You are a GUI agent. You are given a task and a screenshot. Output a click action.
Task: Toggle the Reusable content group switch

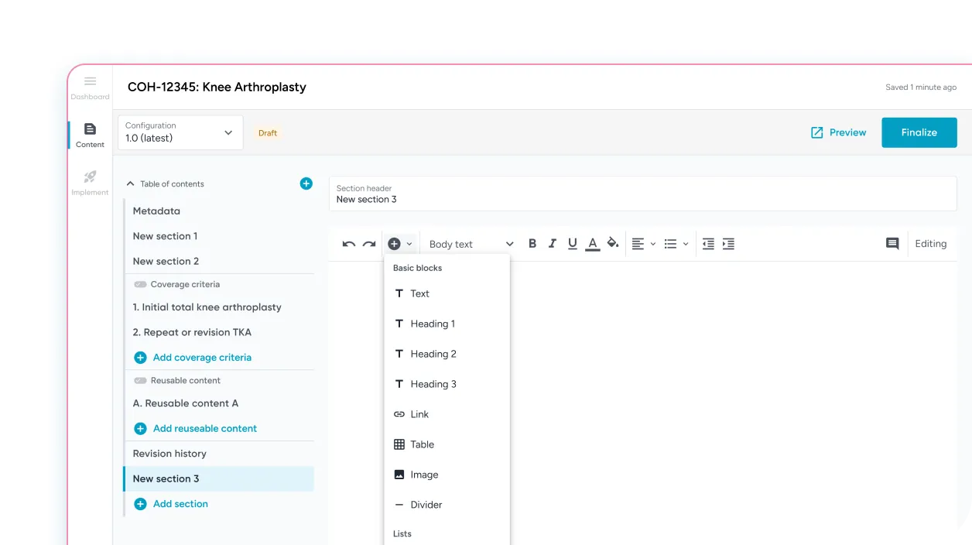pyautogui.click(x=141, y=380)
